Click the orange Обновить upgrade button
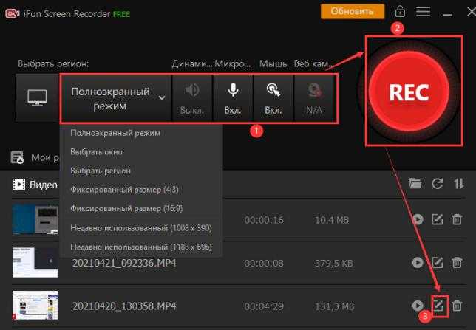Screen dimensions: 476x330 pyautogui.click(x=352, y=12)
